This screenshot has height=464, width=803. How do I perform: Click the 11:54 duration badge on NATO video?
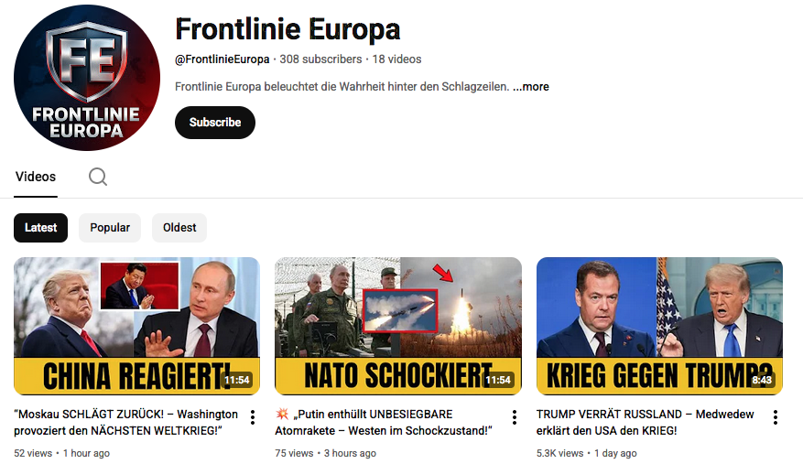pyautogui.click(x=498, y=380)
